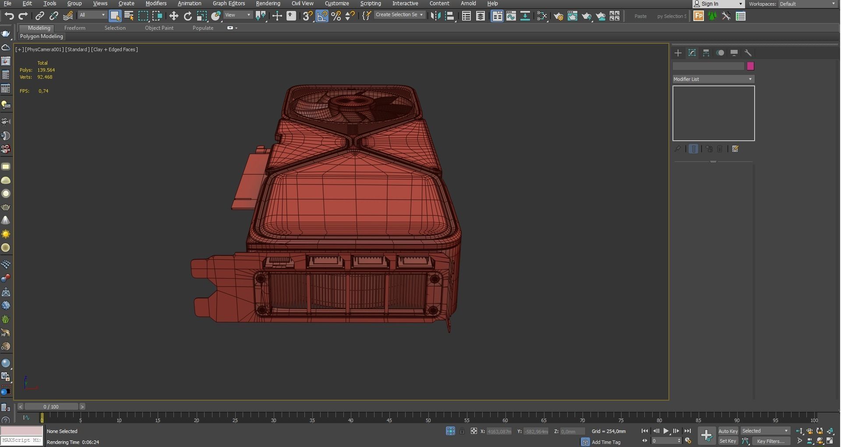
Task: Click the Select Object tool
Action: (x=115, y=16)
